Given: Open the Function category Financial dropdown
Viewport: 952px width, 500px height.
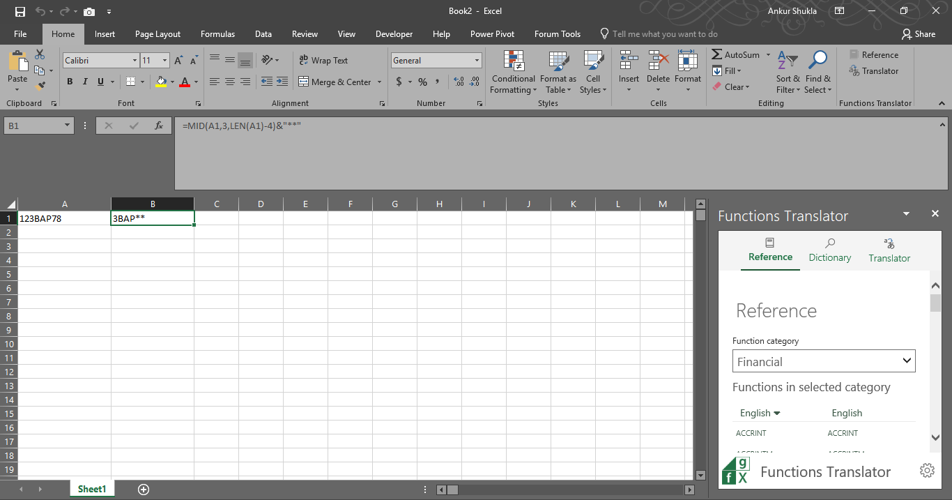Looking at the screenshot, I should click(824, 361).
